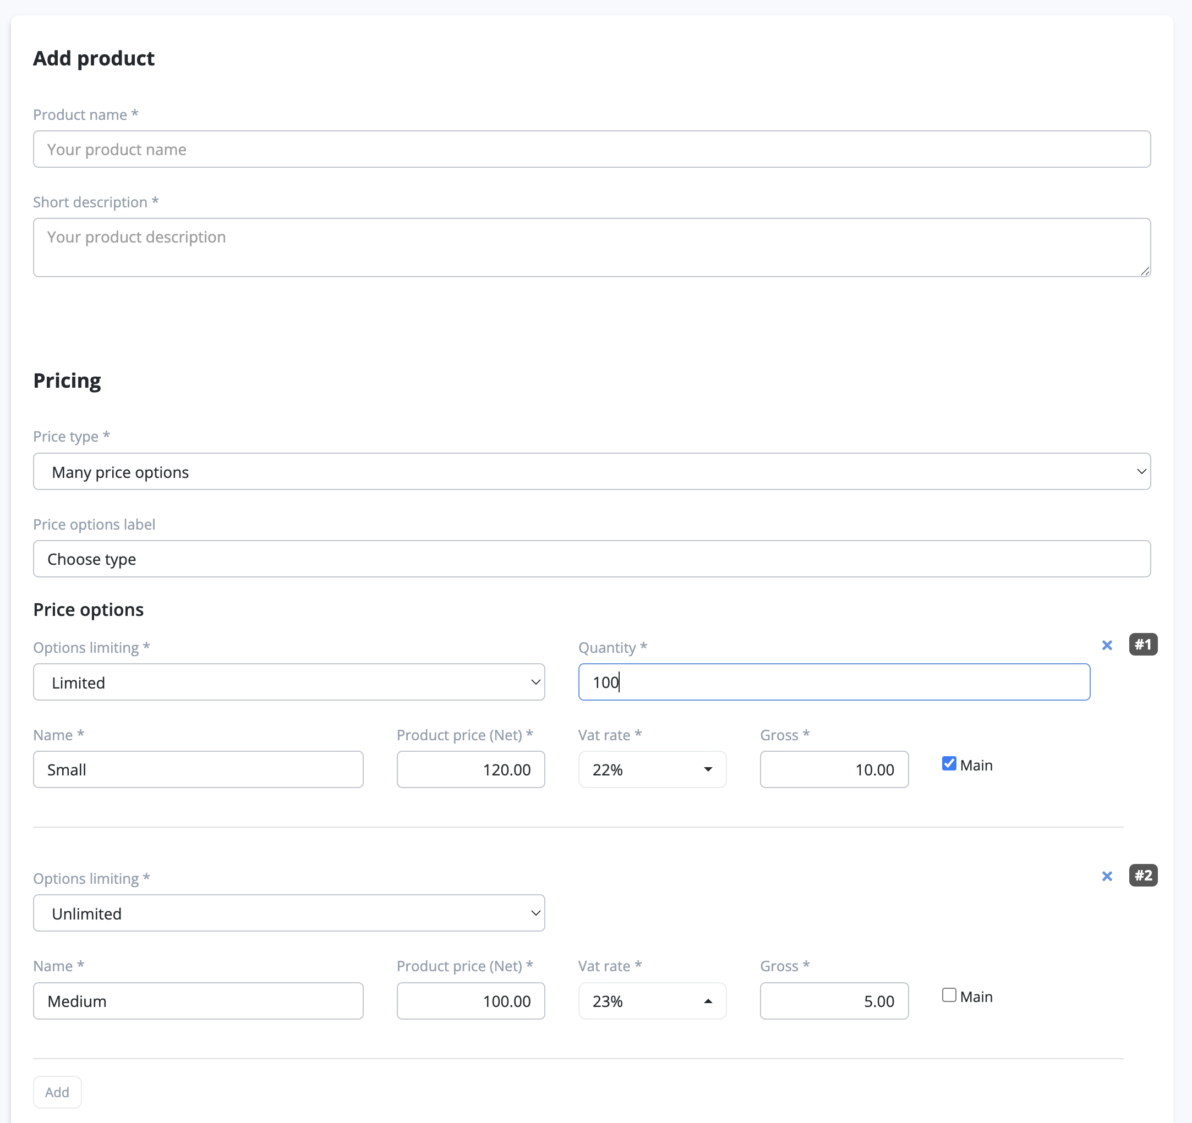Remove price option #1 with the X icon

[1107, 646]
